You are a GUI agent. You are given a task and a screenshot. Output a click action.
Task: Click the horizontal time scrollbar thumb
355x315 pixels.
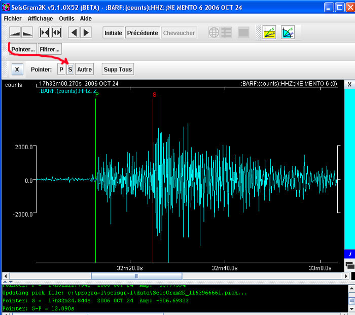[x=136, y=276]
